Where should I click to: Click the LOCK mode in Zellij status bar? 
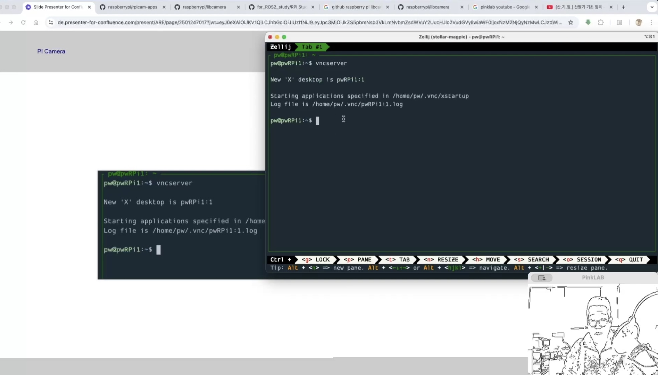316,260
